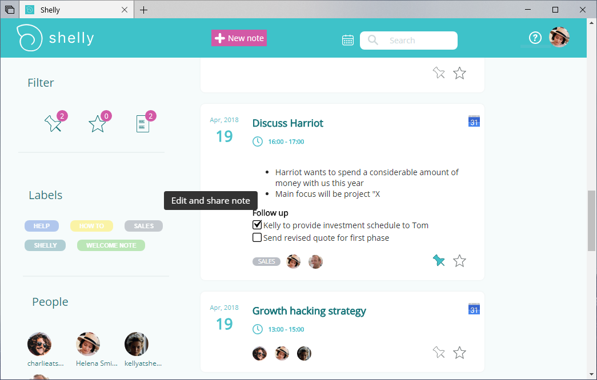
Task: Click clock icon on Discuss Harriot note
Action: [x=258, y=142]
